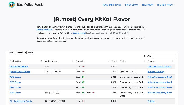Sort table by English Name column
This screenshot has height=105, width=184.
click(x=26, y=61)
